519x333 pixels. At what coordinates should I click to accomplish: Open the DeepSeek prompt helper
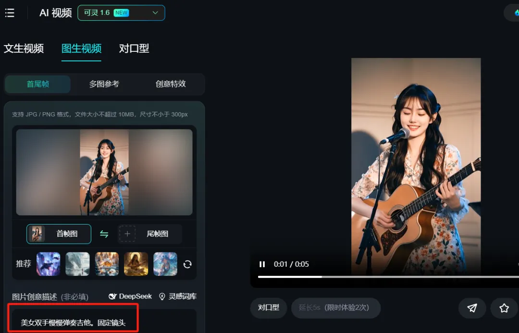coord(130,297)
